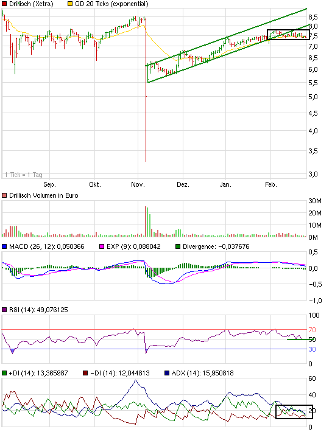Viewport: 332px width, 432px height.
Task: Click the 'GD 20 Ticks (exponential)' label
Action: coord(111,4)
